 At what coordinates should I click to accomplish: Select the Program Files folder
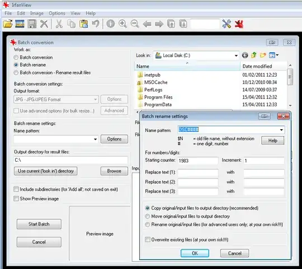pos(158,97)
